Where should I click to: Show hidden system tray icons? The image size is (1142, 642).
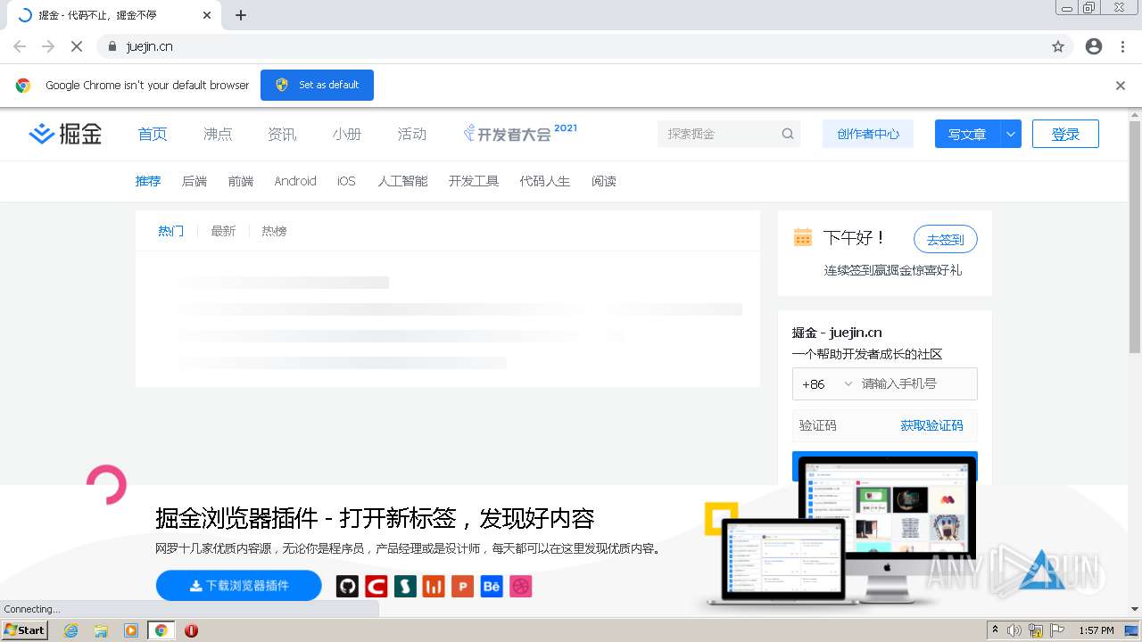[x=995, y=630]
